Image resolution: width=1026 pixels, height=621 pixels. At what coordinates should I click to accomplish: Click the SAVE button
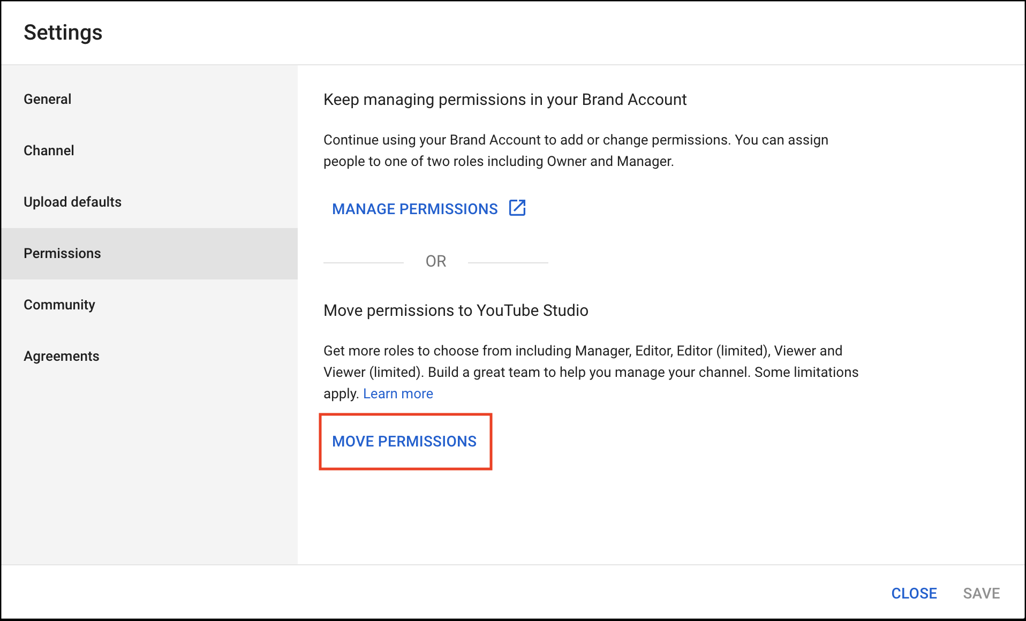982,593
